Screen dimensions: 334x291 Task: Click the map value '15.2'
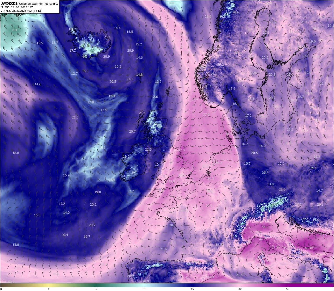(x=139, y=44)
